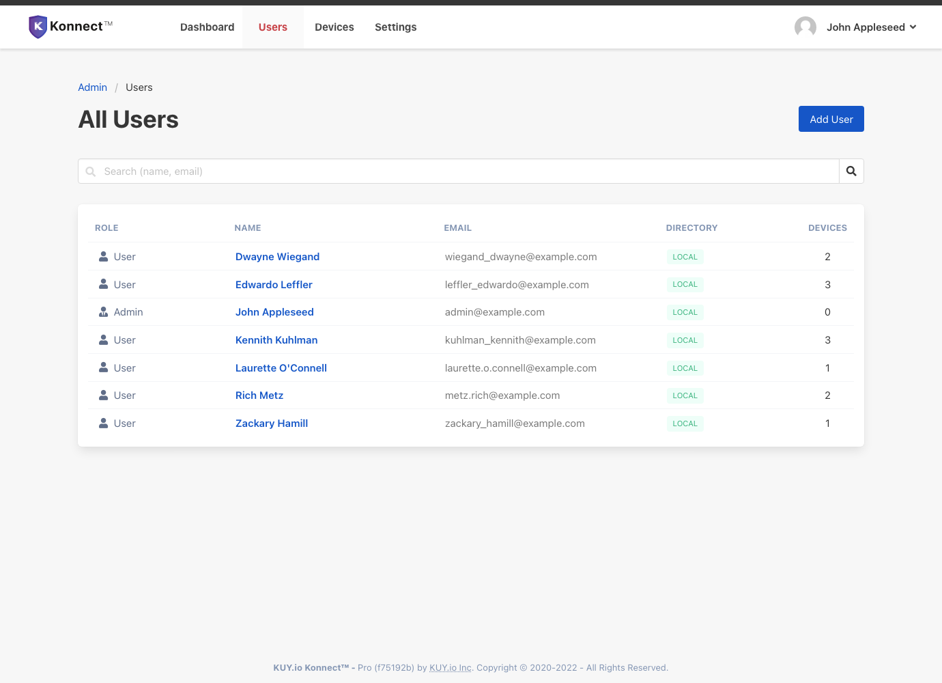Click device count for Edwardo Leffler
942x683 pixels.
827,285
